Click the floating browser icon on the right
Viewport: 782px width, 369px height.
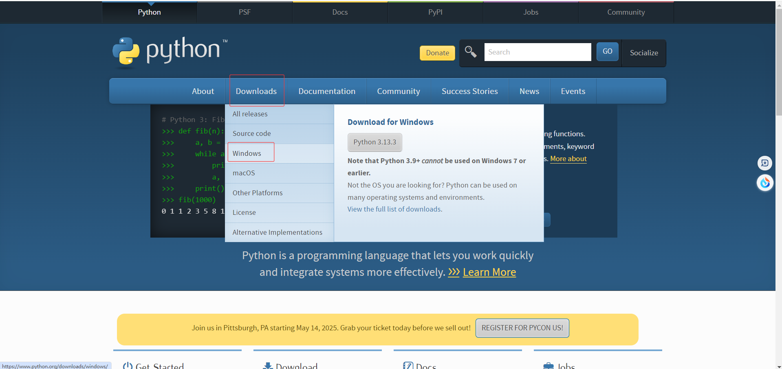click(x=764, y=183)
